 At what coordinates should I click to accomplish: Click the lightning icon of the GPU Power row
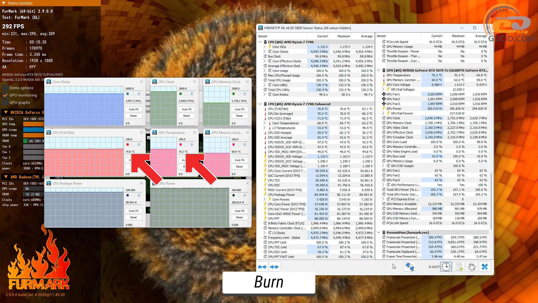coord(384,109)
